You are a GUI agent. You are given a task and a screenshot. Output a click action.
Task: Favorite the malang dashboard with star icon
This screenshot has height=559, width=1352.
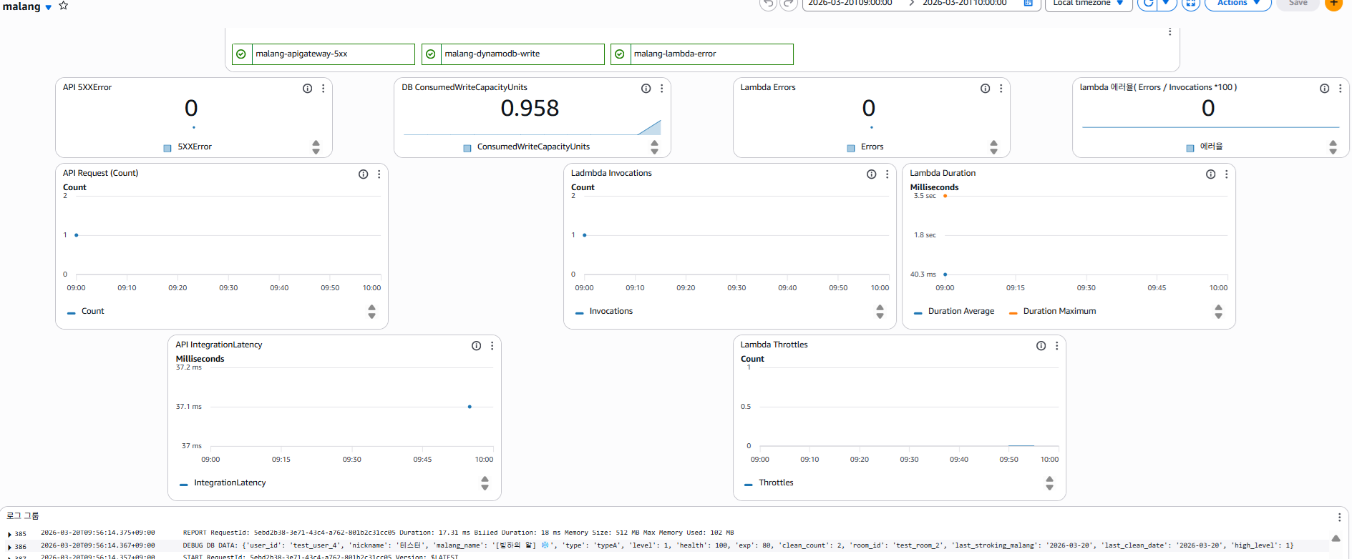[x=64, y=6]
